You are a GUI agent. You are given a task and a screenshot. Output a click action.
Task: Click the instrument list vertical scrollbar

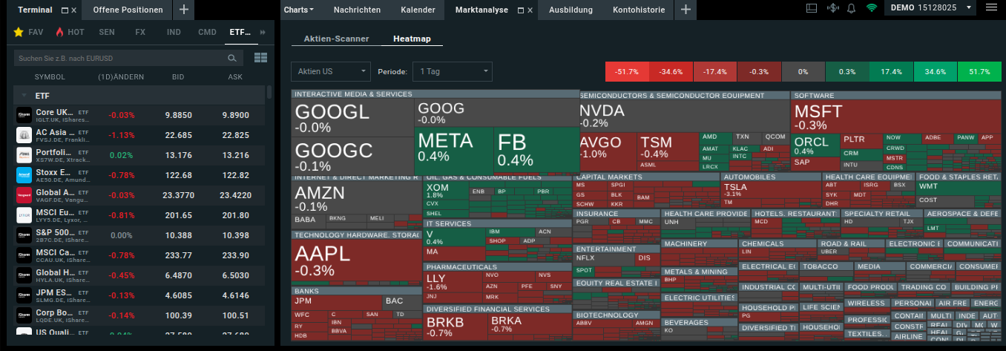point(269,92)
